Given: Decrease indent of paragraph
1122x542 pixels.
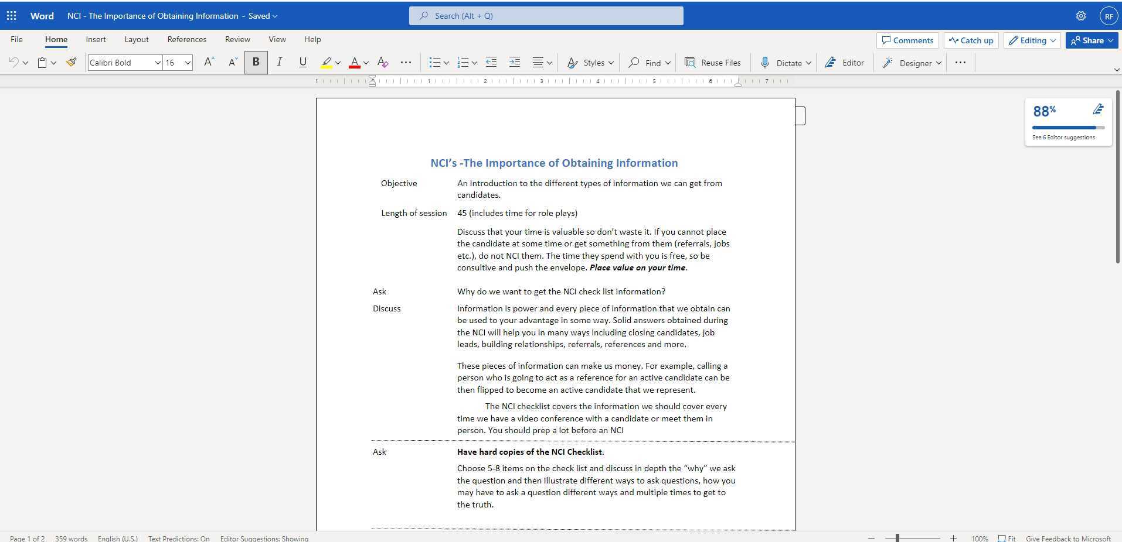Looking at the screenshot, I should [491, 62].
